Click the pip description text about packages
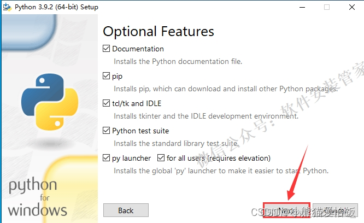 [226, 89]
